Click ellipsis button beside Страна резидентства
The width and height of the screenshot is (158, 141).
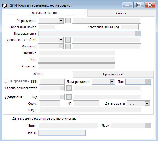pos(69,88)
